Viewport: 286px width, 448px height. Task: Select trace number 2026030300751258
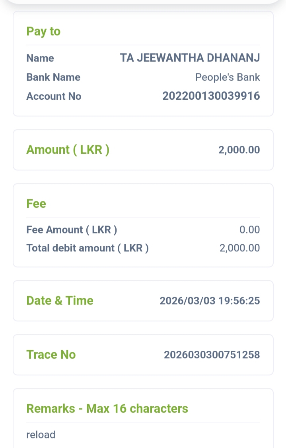click(x=212, y=355)
